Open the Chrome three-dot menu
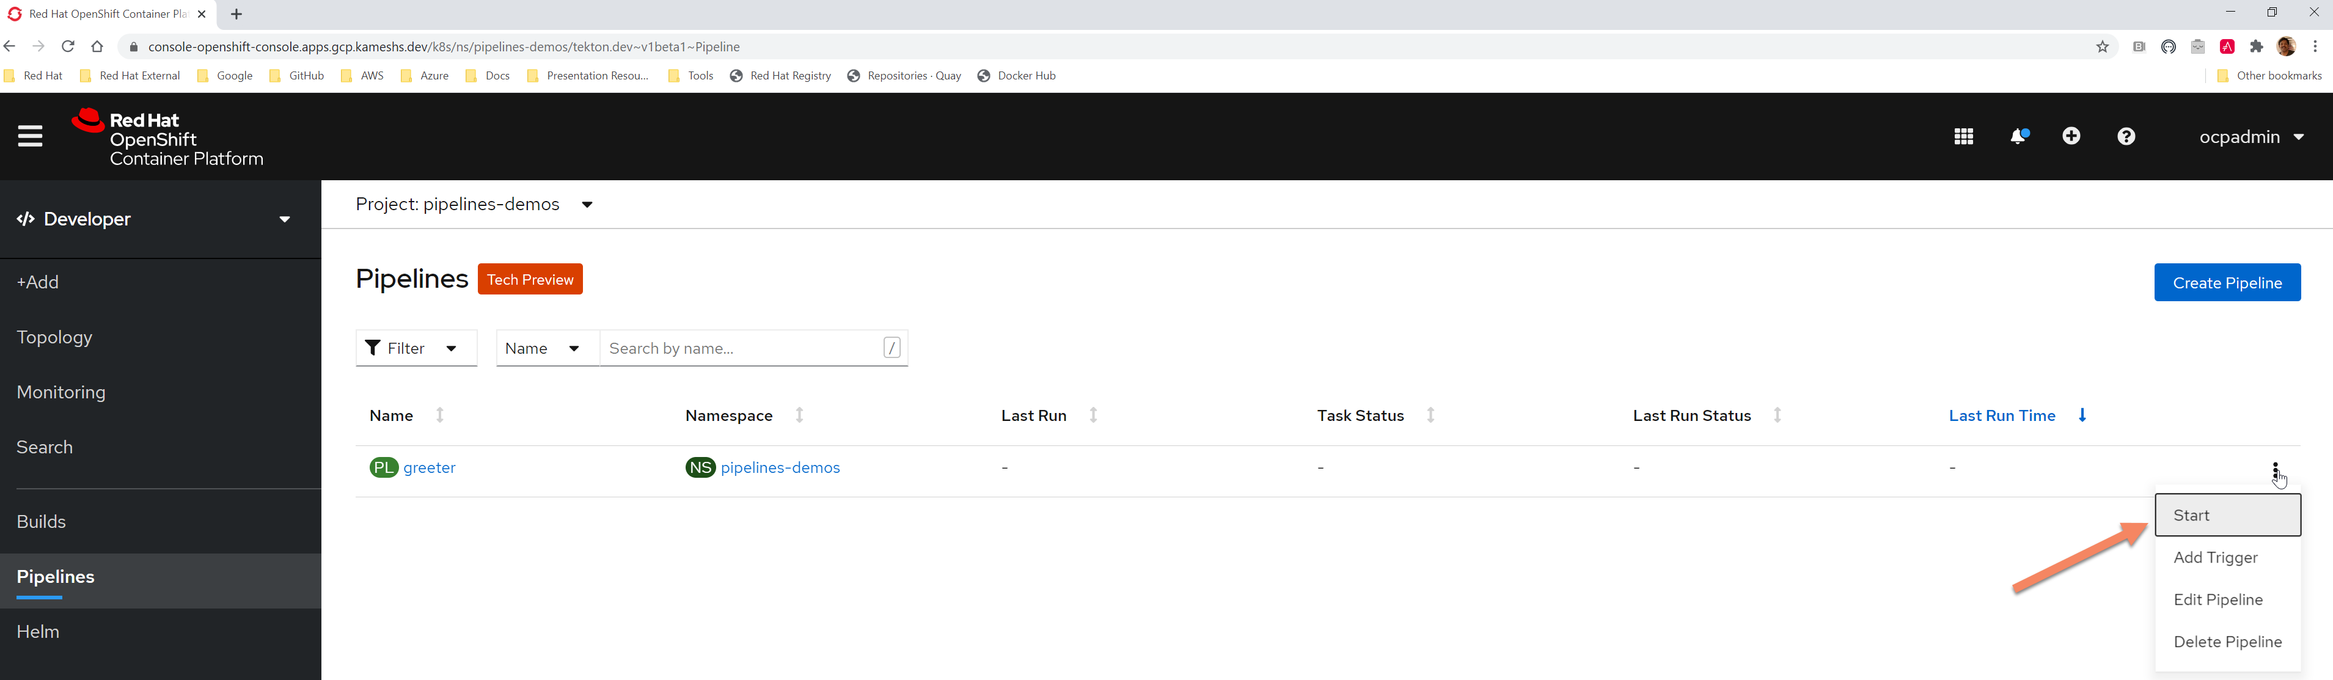2333x680 pixels. [2315, 47]
